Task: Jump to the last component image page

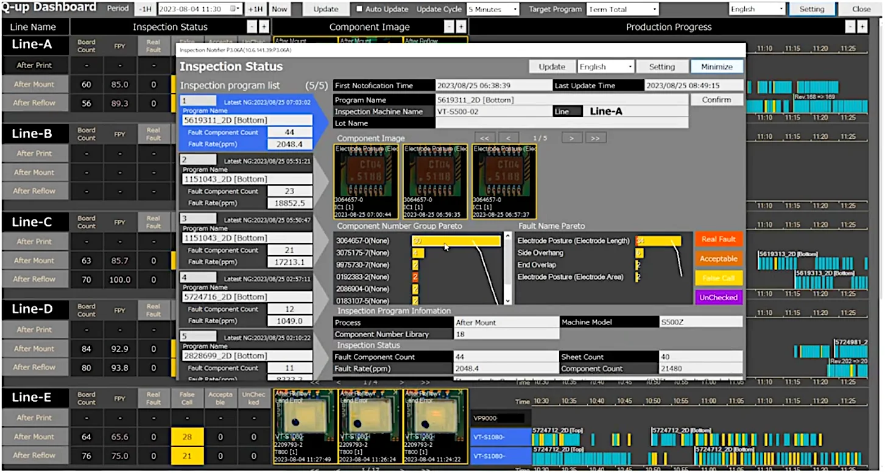Action: pos(595,138)
